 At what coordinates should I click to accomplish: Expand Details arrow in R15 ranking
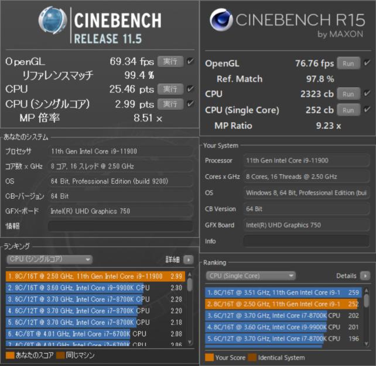pos(365,276)
